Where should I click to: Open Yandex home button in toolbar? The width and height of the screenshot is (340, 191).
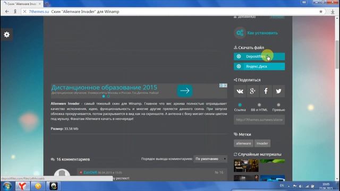click(x=15, y=12)
